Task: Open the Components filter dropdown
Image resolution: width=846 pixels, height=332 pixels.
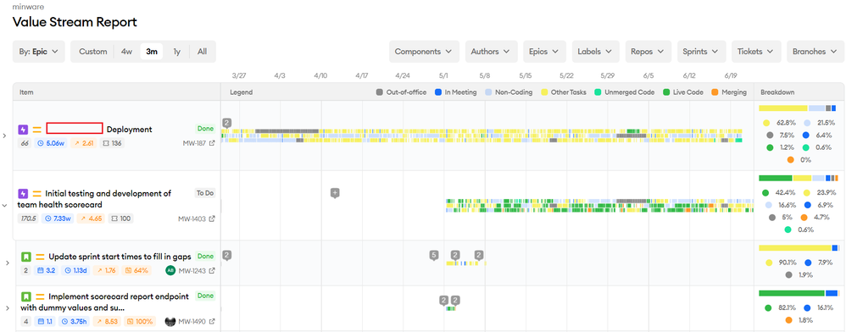Action: point(424,52)
